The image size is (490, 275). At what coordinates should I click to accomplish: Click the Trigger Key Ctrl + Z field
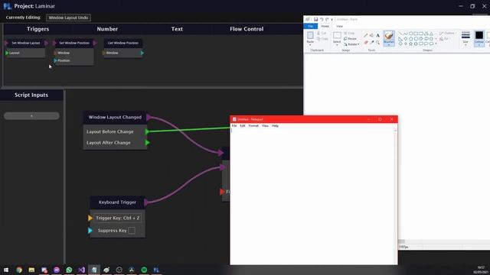tap(117, 218)
